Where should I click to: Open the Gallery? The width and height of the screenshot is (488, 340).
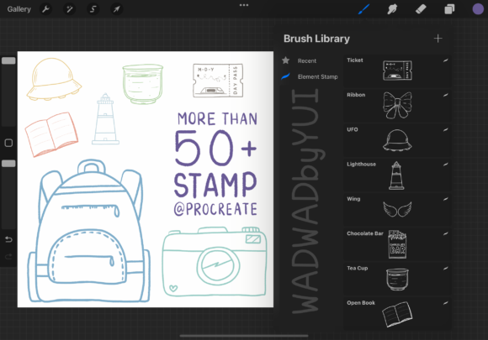click(19, 9)
